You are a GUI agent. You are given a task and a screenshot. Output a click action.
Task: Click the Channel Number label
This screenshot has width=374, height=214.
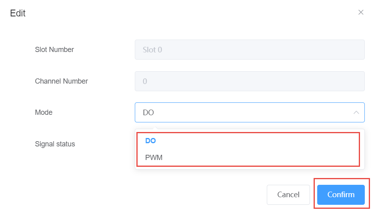[x=61, y=81]
